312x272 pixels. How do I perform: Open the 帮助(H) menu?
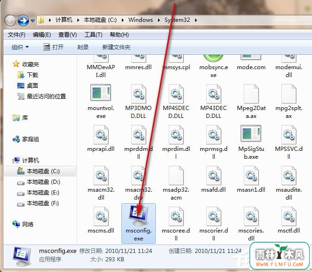point(119,35)
